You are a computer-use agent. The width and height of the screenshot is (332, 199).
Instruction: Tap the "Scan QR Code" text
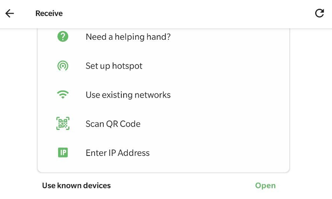click(113, 124)
